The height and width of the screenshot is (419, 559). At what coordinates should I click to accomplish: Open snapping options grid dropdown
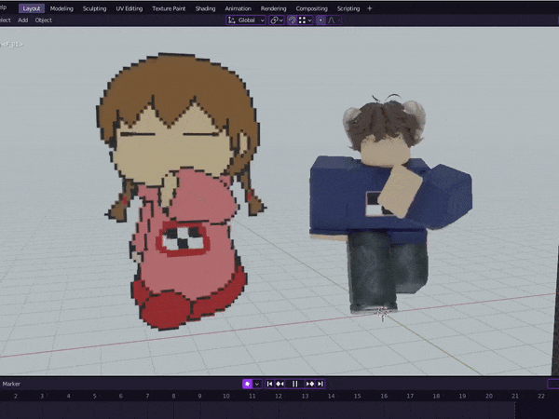(x=306, y=20)
